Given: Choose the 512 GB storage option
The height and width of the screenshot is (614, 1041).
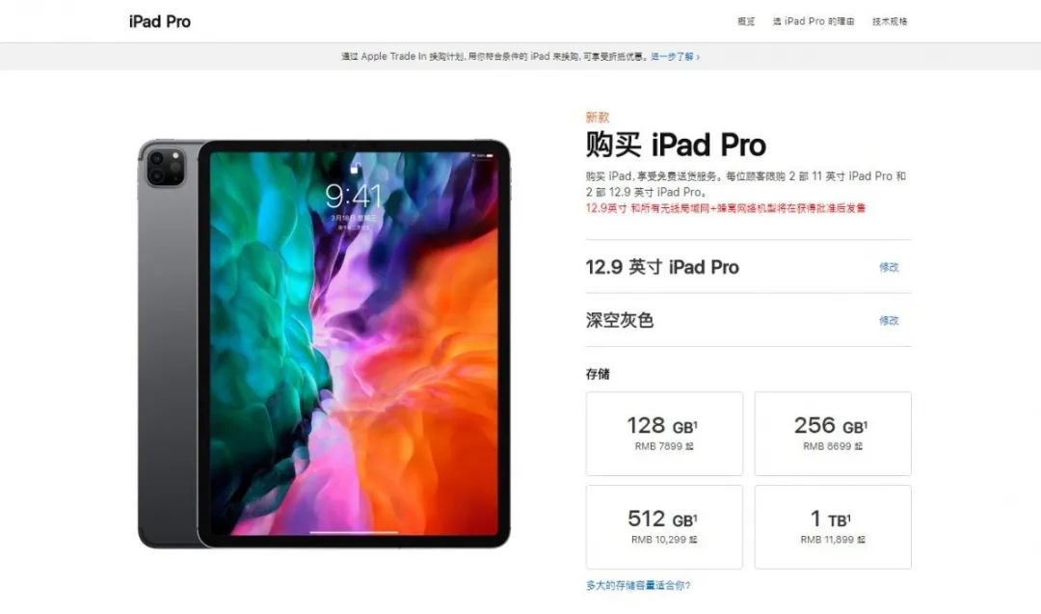Looking at the screenshot, I should point(664,527).
